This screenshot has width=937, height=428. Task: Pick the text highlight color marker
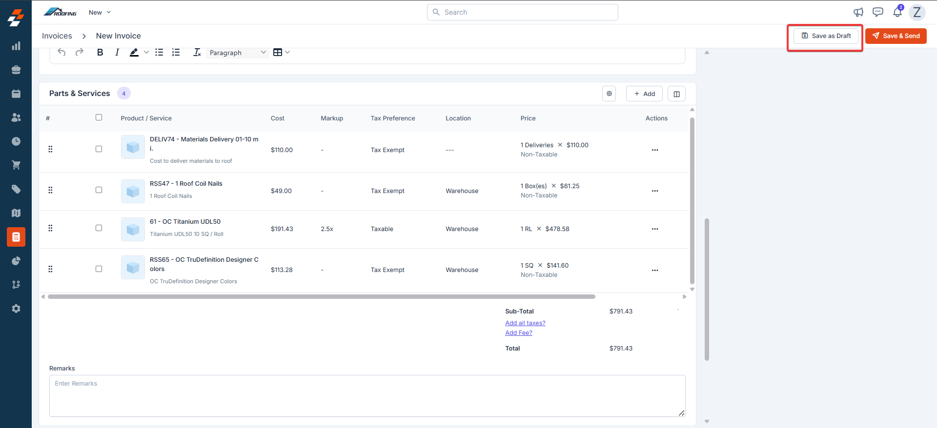(134, 52)
